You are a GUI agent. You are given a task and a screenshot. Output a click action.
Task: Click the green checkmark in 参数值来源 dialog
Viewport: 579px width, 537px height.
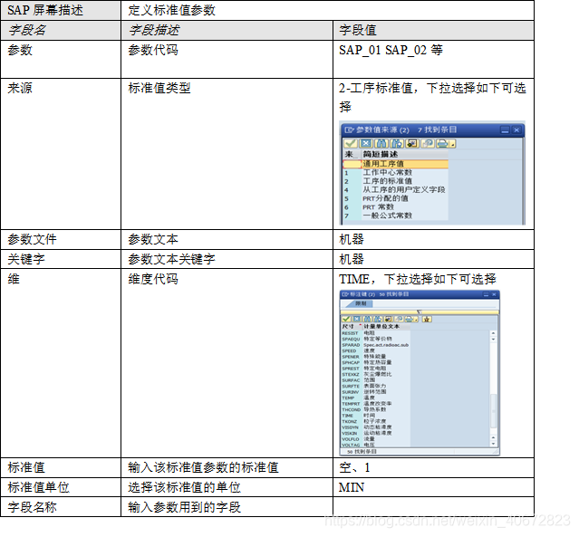pyautogui.click(x=350, y=143)
